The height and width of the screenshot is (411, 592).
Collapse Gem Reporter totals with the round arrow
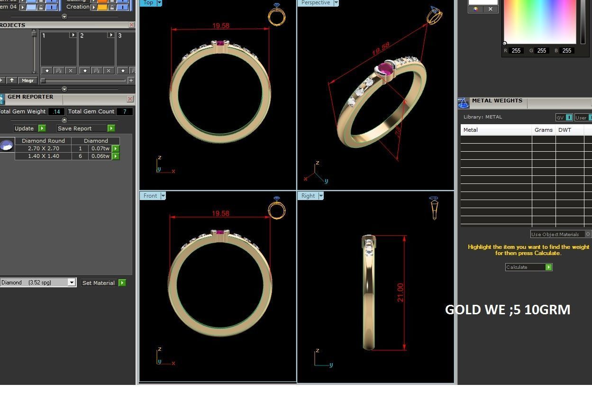click(x=64, y=120)
